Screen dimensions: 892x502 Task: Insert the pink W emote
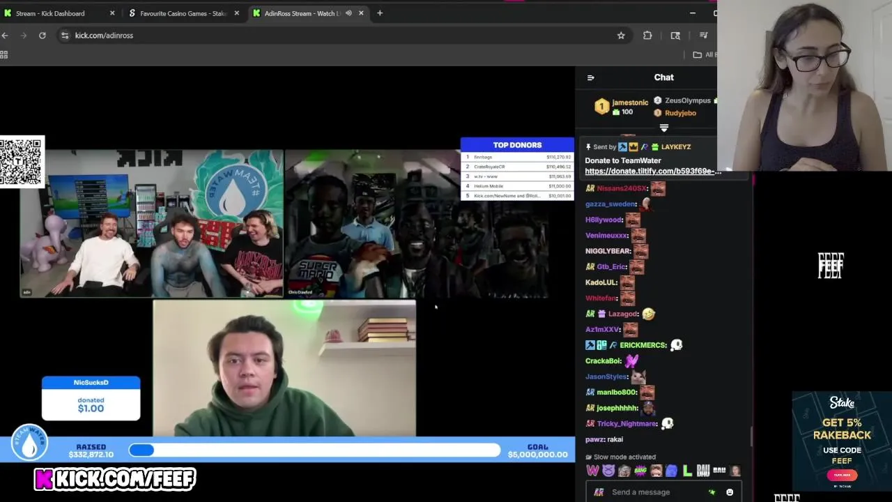click(593, 471)
